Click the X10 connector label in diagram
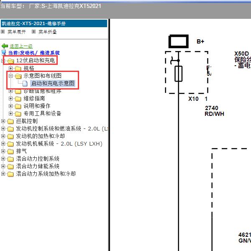Viewport: 251px width, 251px height. coord(193,99)
